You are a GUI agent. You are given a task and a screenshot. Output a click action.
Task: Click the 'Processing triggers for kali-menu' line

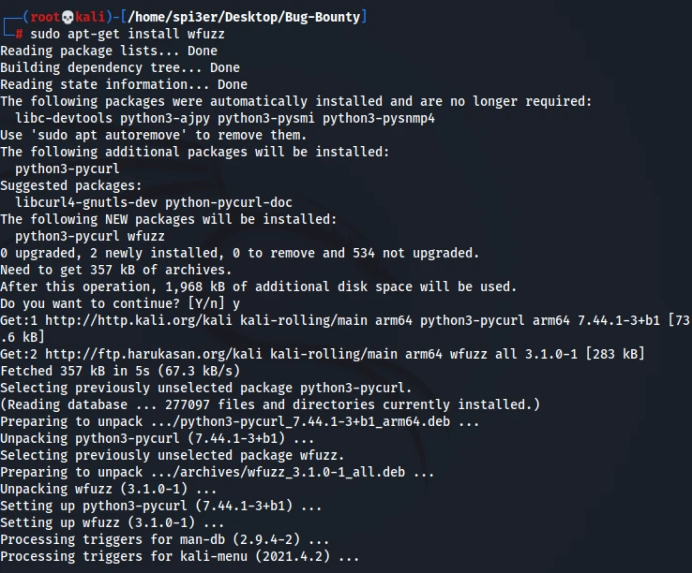coord(179,556)
